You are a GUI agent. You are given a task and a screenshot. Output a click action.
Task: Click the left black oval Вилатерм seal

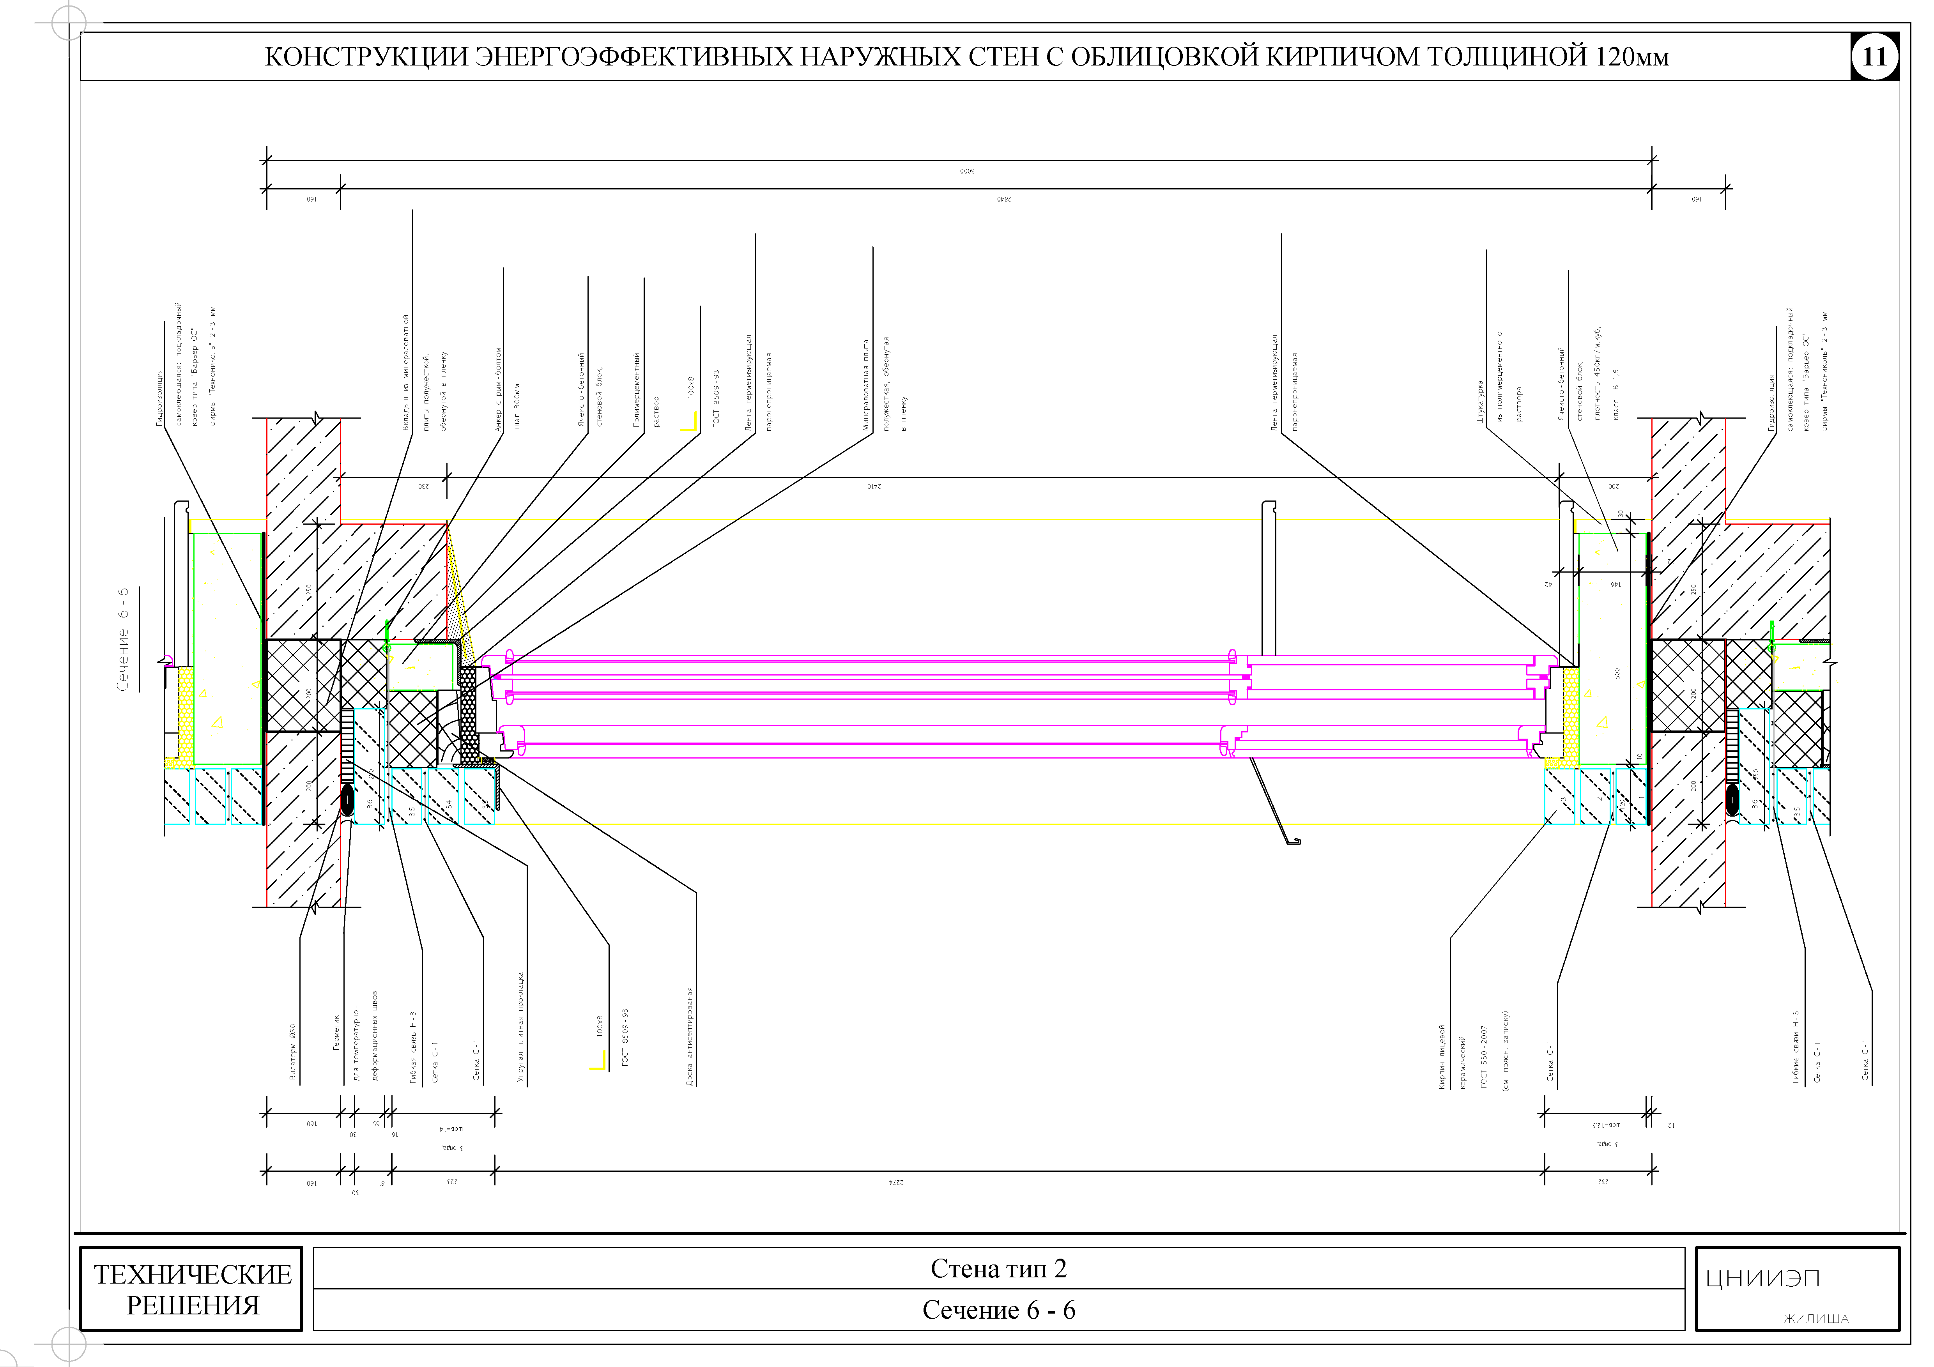pos(347,799)
